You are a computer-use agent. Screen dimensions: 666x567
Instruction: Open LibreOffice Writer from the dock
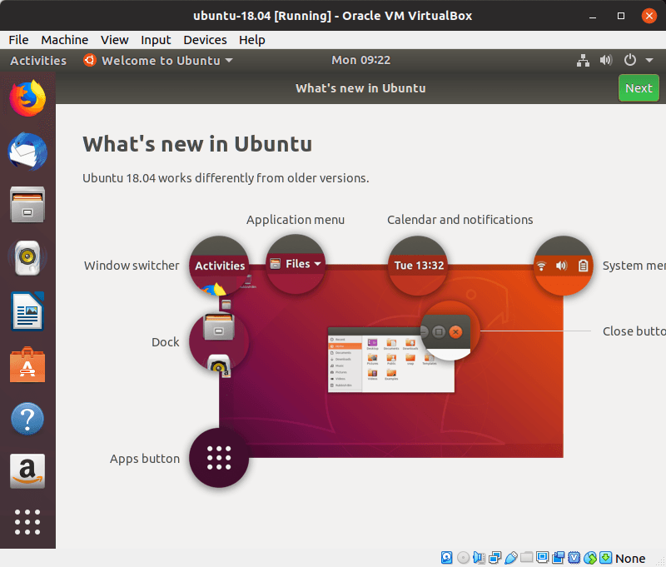(27, 311)
